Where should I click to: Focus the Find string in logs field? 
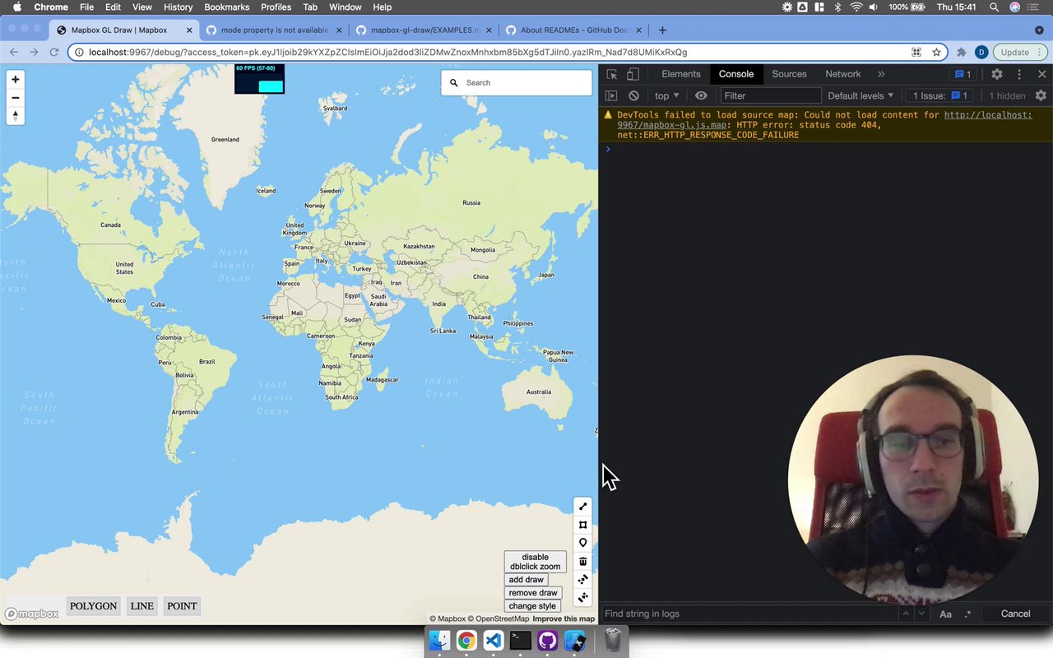click(749, 614)
